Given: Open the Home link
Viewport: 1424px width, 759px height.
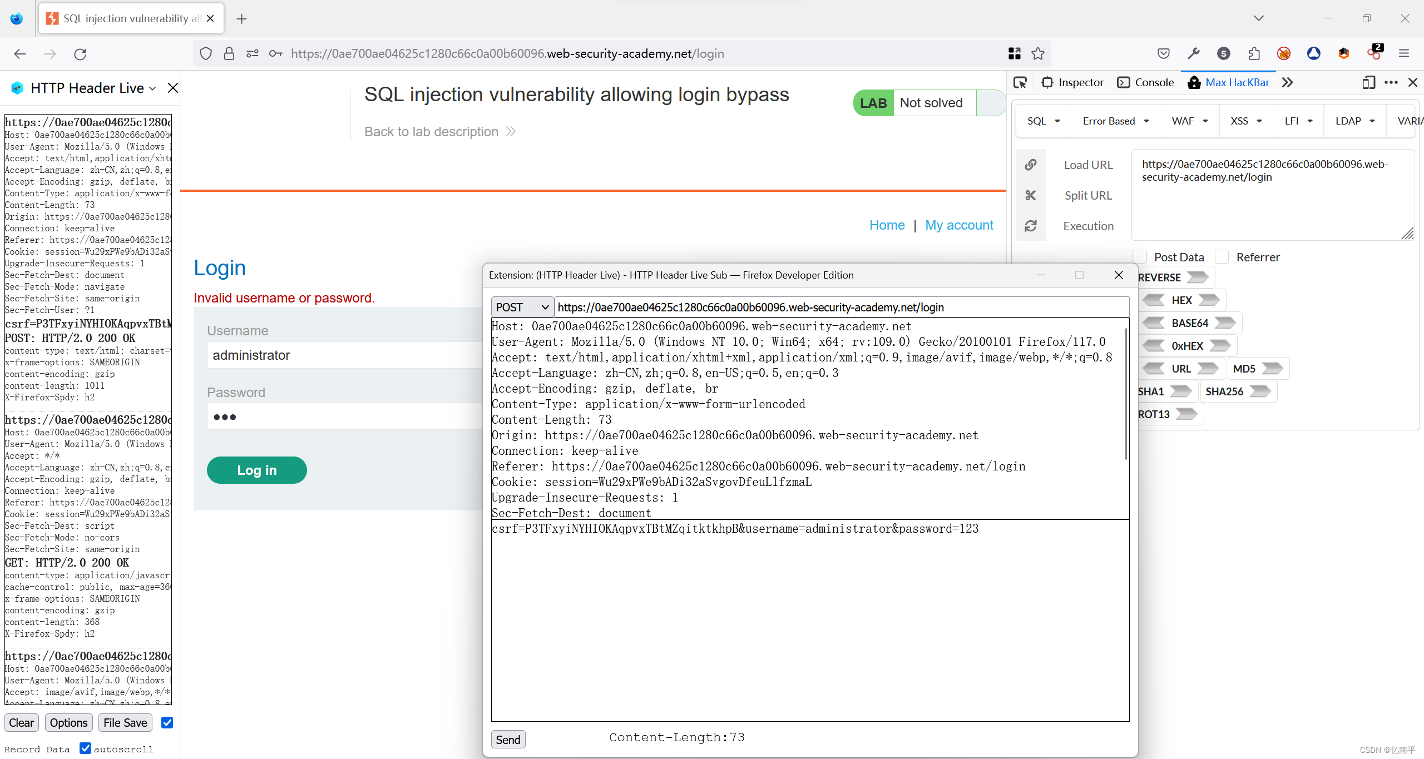Looking at the screenshot, I should (887, 225).
